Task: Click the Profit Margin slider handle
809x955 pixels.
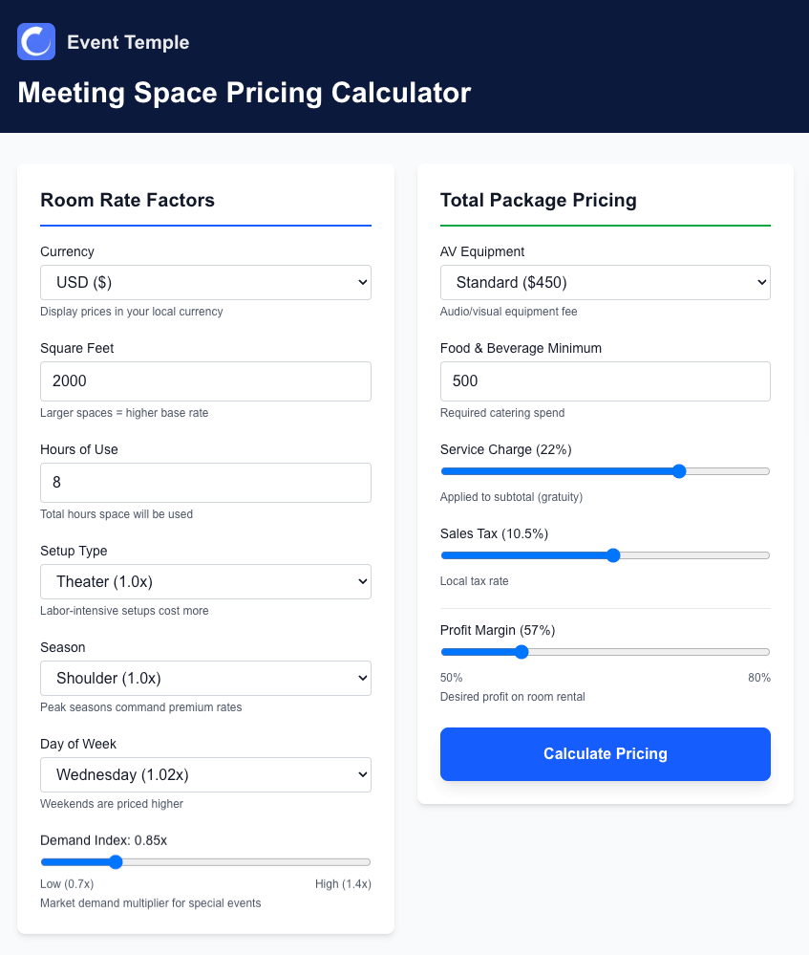Action: tap(521, 652)
